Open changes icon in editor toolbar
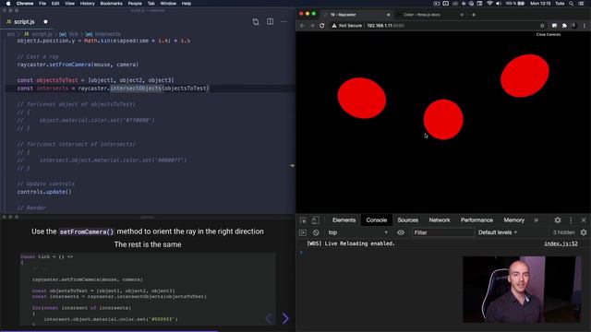 (x=256, y=22)
